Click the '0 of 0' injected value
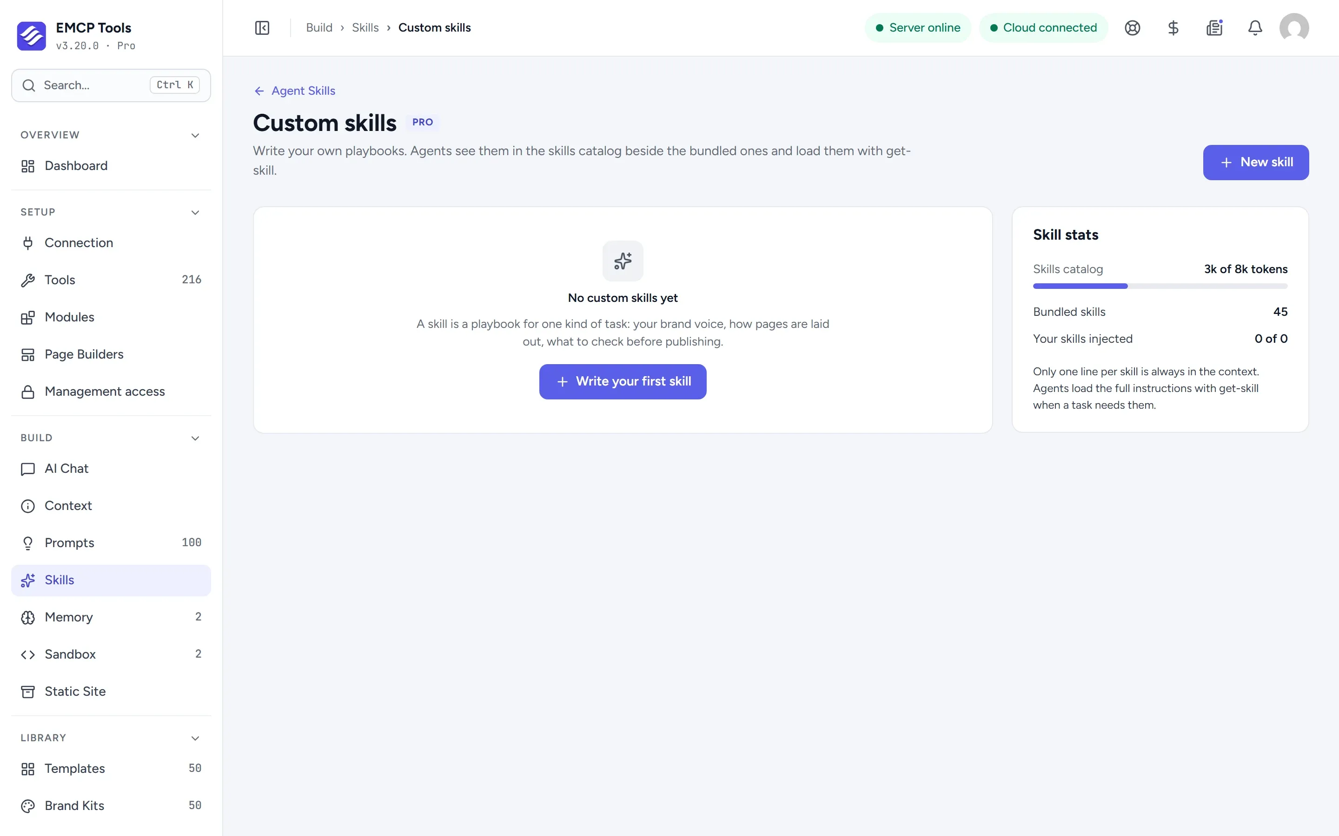The image size is (1339, 836). pos(1271,339)
